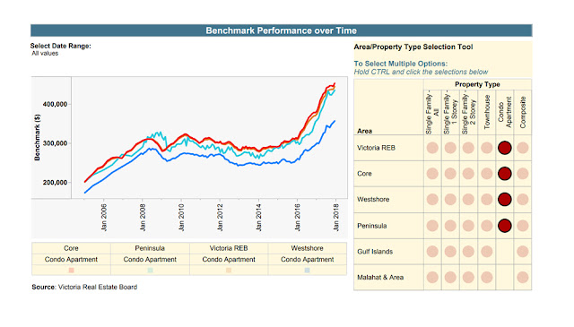Click 'Westshore' legend header cell
The height and width of the screenshot is (327, 574).
click(307, 248)
